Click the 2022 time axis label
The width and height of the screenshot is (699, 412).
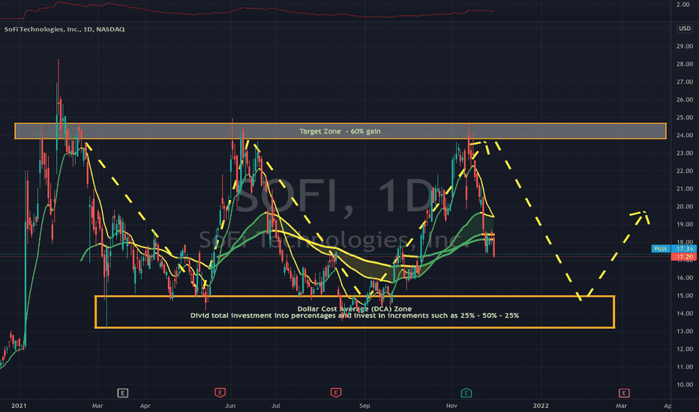pyautogui.click(x=541, y=406)
